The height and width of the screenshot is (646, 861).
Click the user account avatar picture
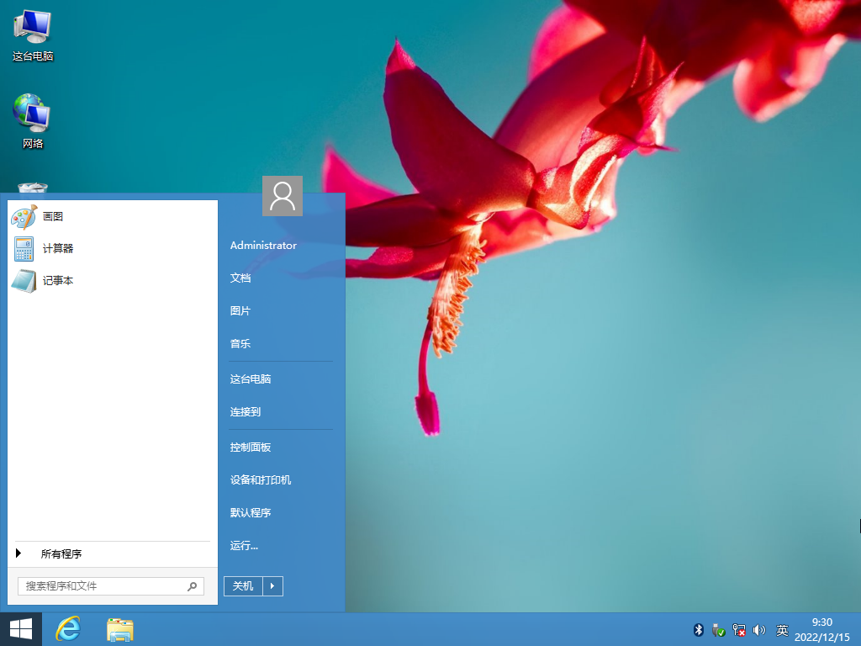283,196
